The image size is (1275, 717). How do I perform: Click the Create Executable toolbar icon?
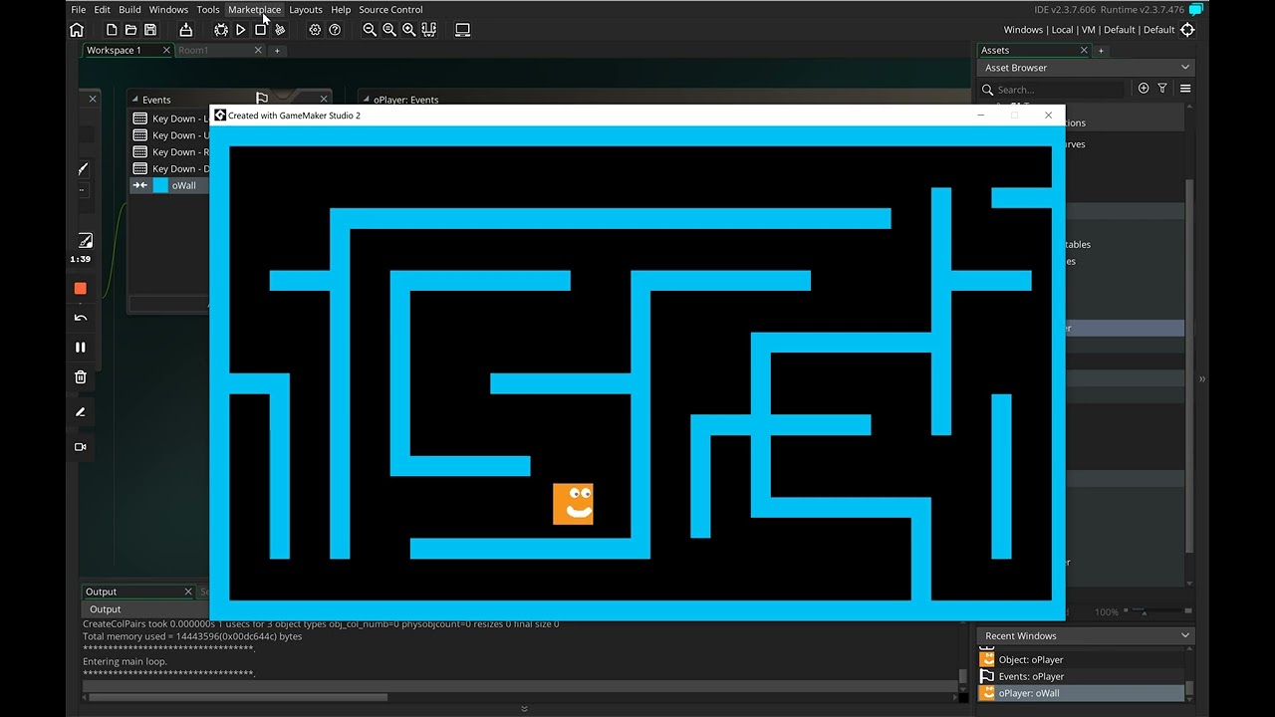coord(185,30)
